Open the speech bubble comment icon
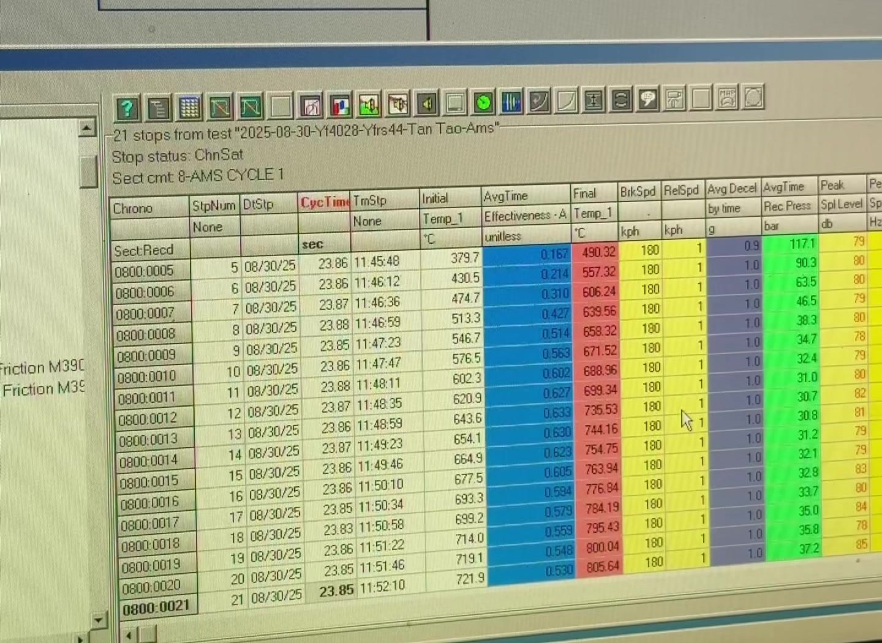Image resolution: width=882 pixels, height=643 pixels. coord(647,99)
